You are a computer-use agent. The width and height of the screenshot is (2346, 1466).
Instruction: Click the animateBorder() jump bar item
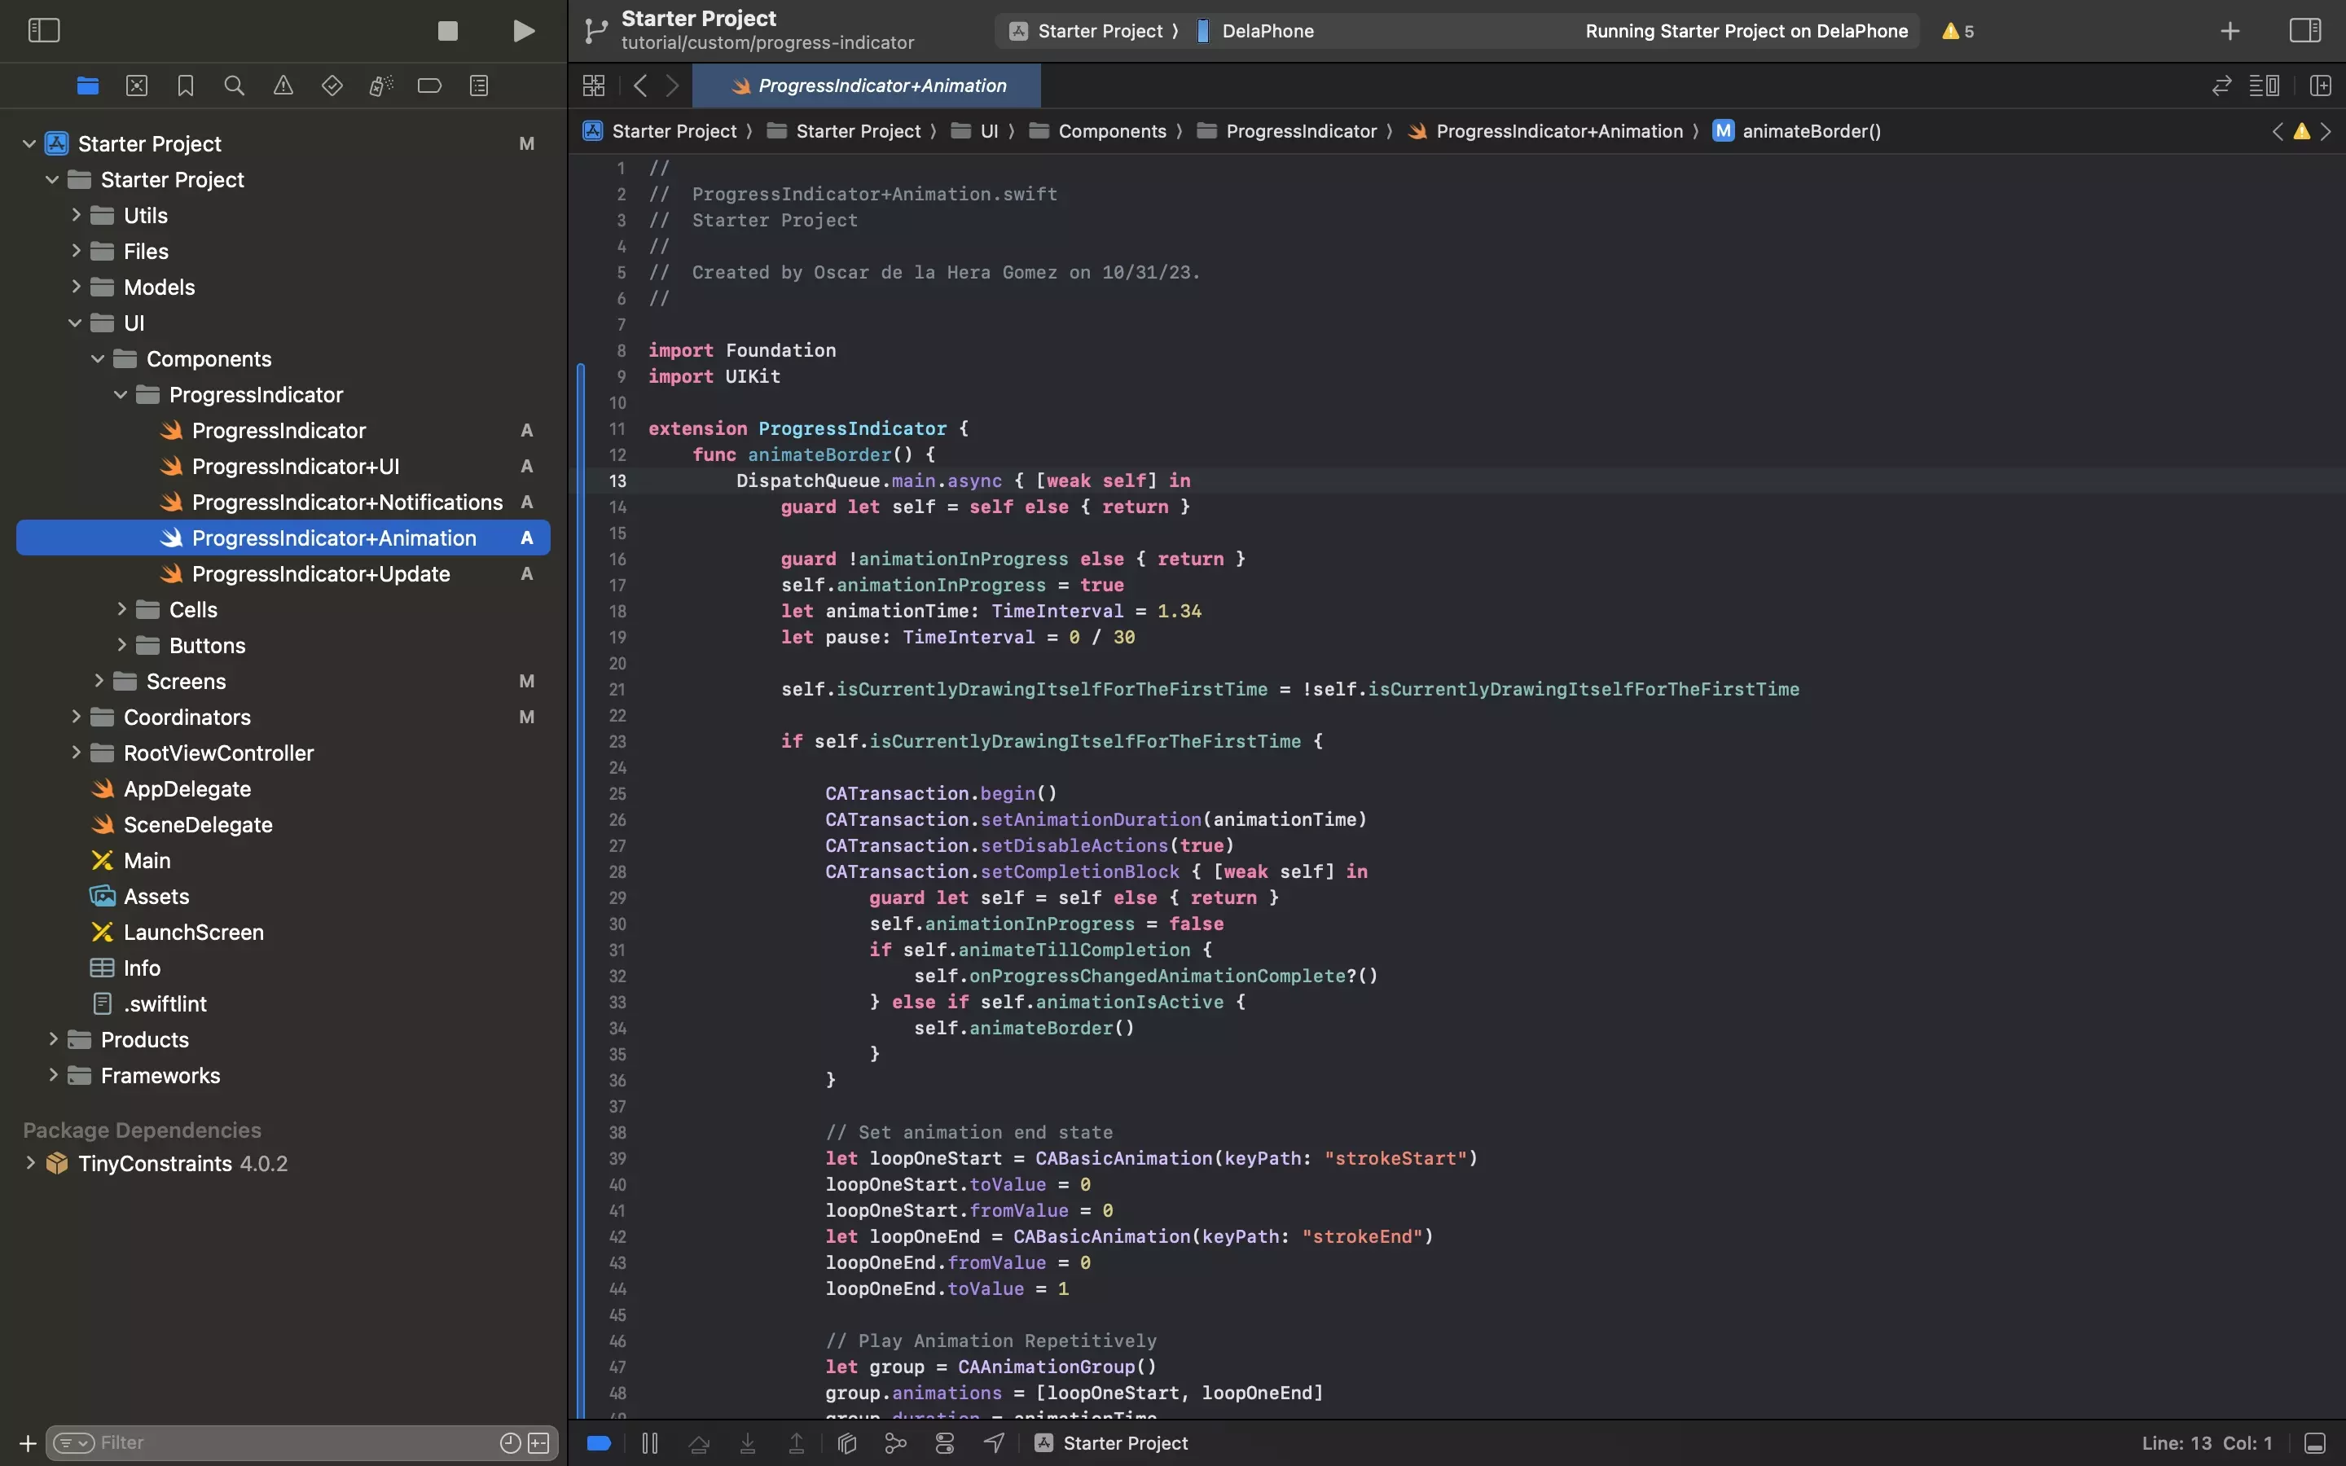(x=1796, y=131)
